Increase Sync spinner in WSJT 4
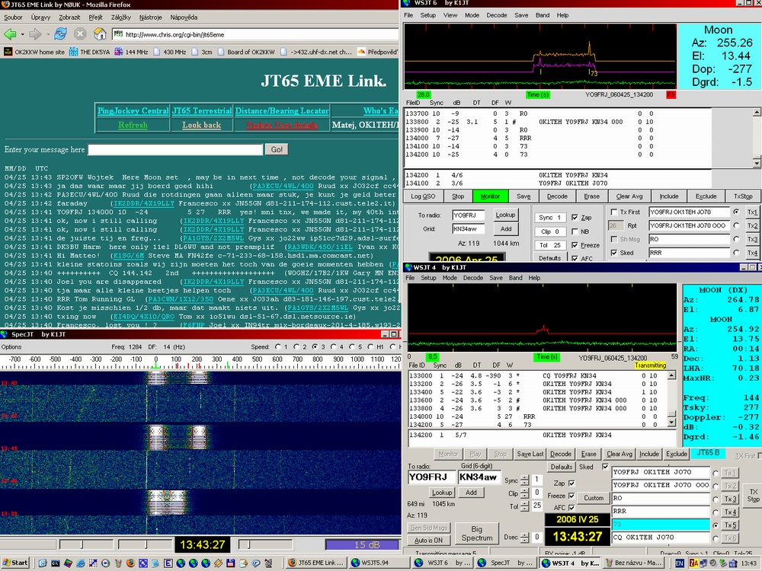 coord(525,478)
